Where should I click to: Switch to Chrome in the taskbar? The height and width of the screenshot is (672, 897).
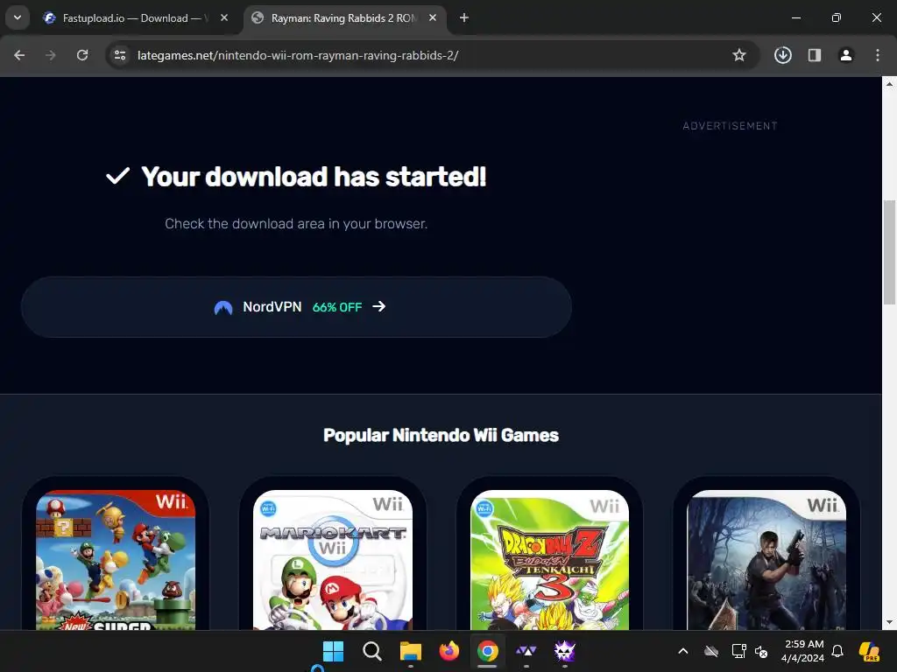487,651
